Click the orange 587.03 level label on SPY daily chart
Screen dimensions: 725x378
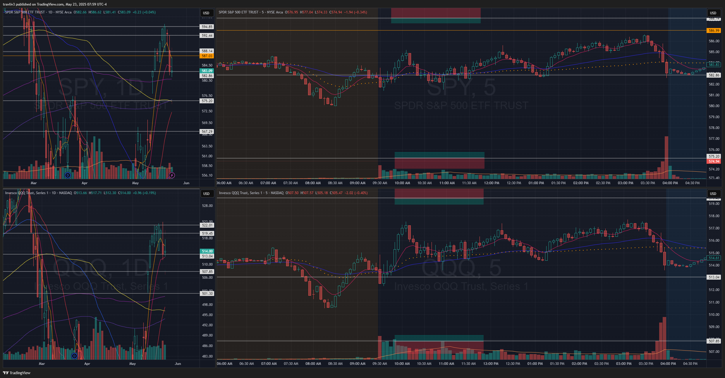(207, 56)
